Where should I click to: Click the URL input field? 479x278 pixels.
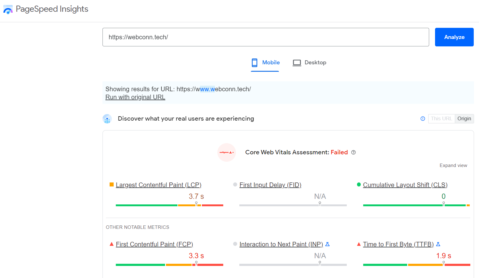tap(266, 37)
